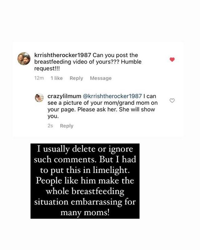Unlike krrishtherocker1987's comment via red heart

pos(172,59)
